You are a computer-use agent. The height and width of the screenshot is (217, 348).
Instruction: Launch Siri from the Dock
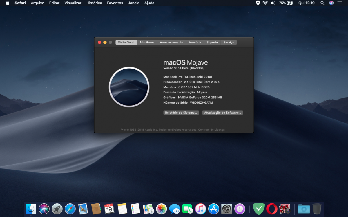click(44, 209)
